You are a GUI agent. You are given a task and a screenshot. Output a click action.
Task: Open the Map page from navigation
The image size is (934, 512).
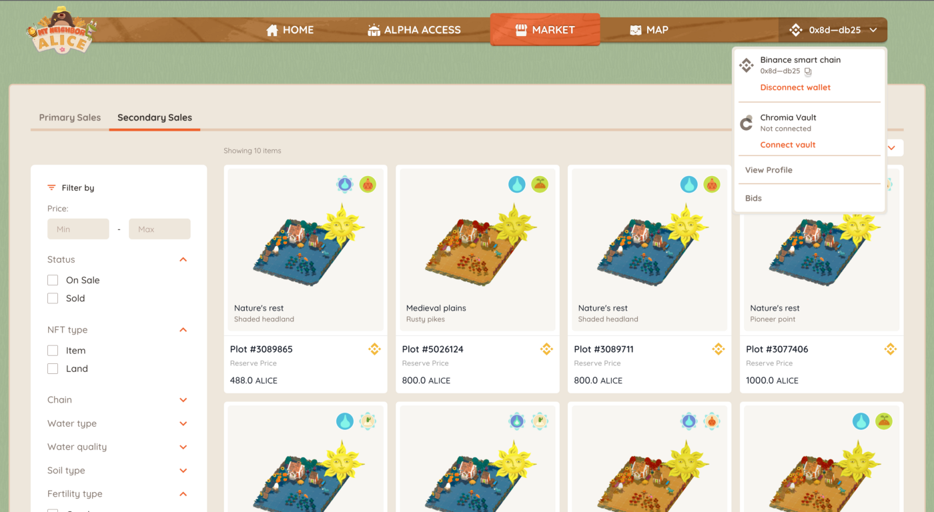[x=648, y=30]
